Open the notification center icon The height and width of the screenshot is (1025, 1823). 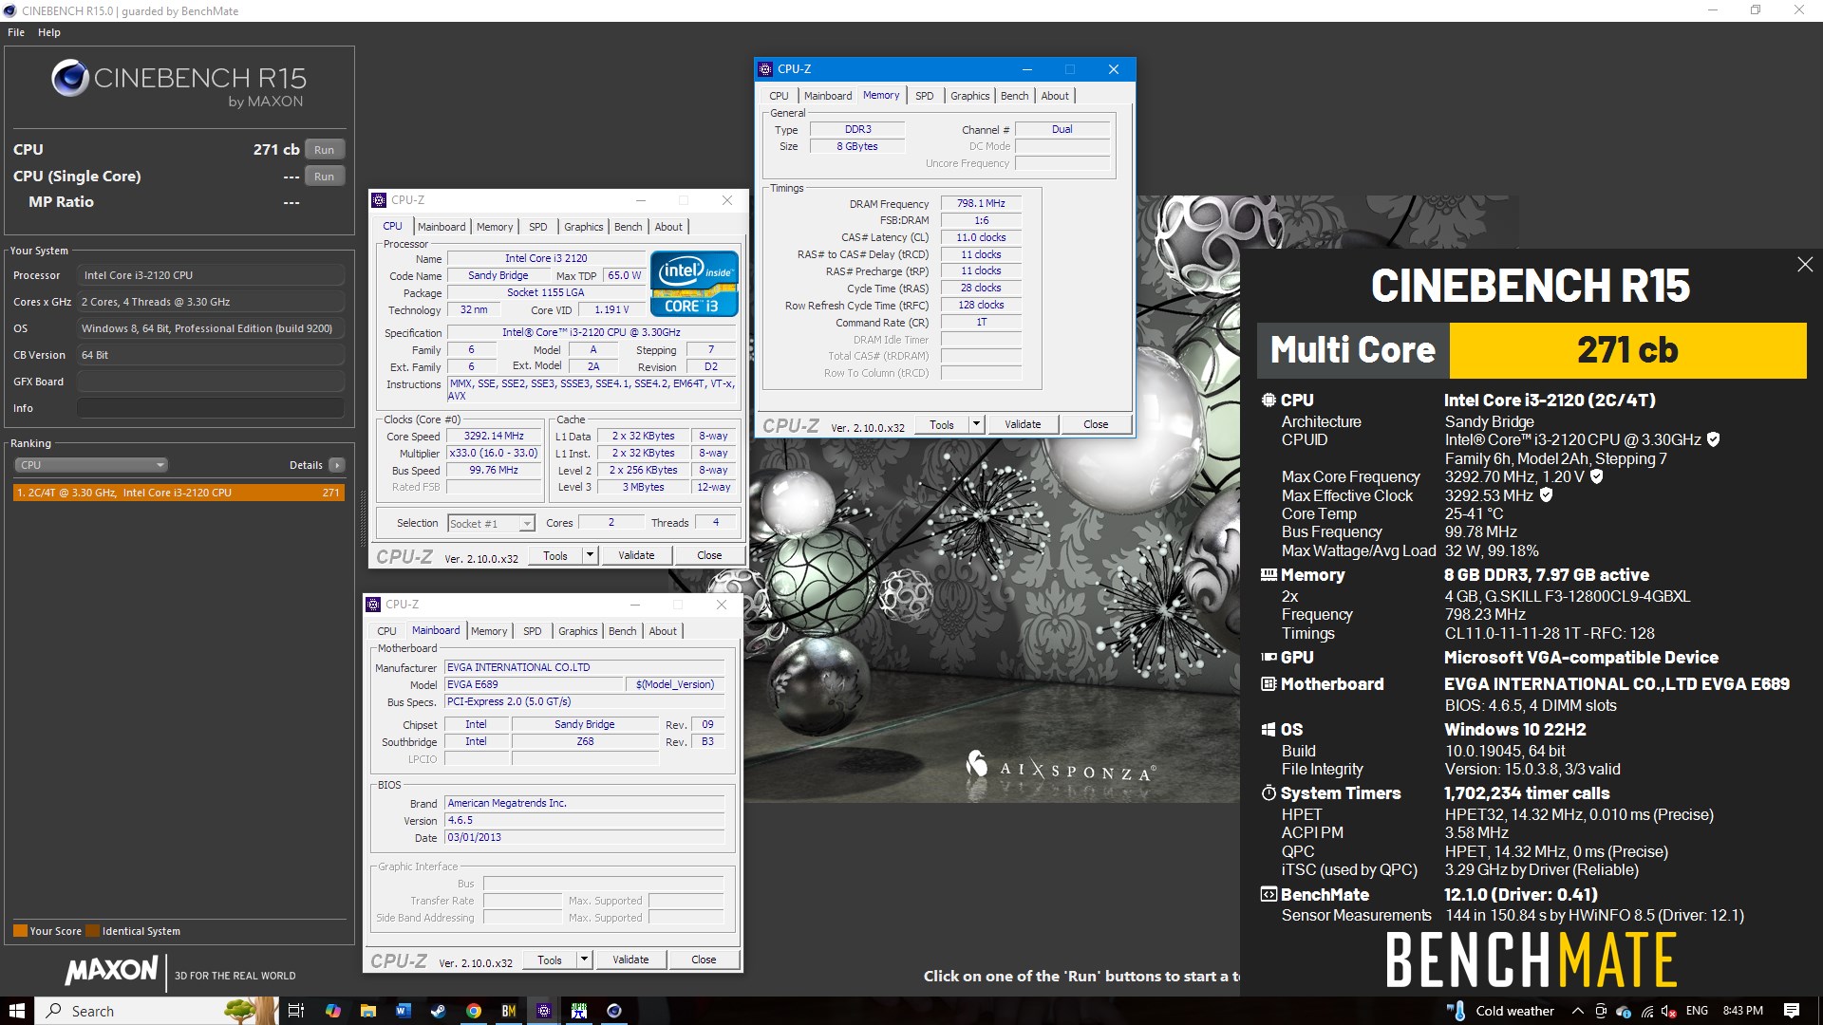[x=1792, y=1011]
